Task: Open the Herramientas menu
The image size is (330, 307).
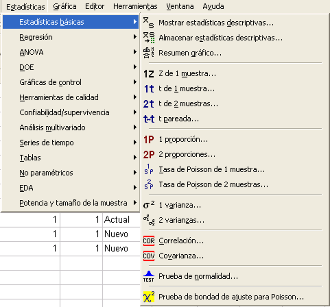Action: coord(135,6)
